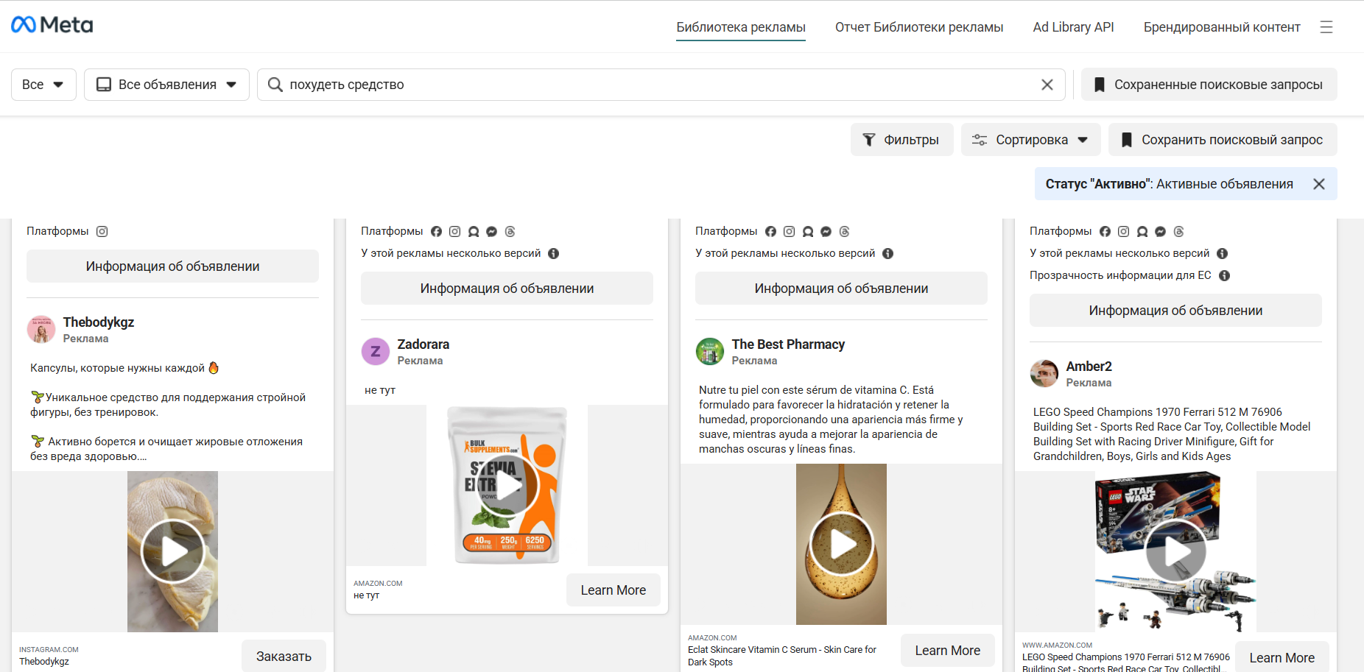
Task: Click Messenger platform icon on Amber2 ad
Action: (x=1160, y=231)
